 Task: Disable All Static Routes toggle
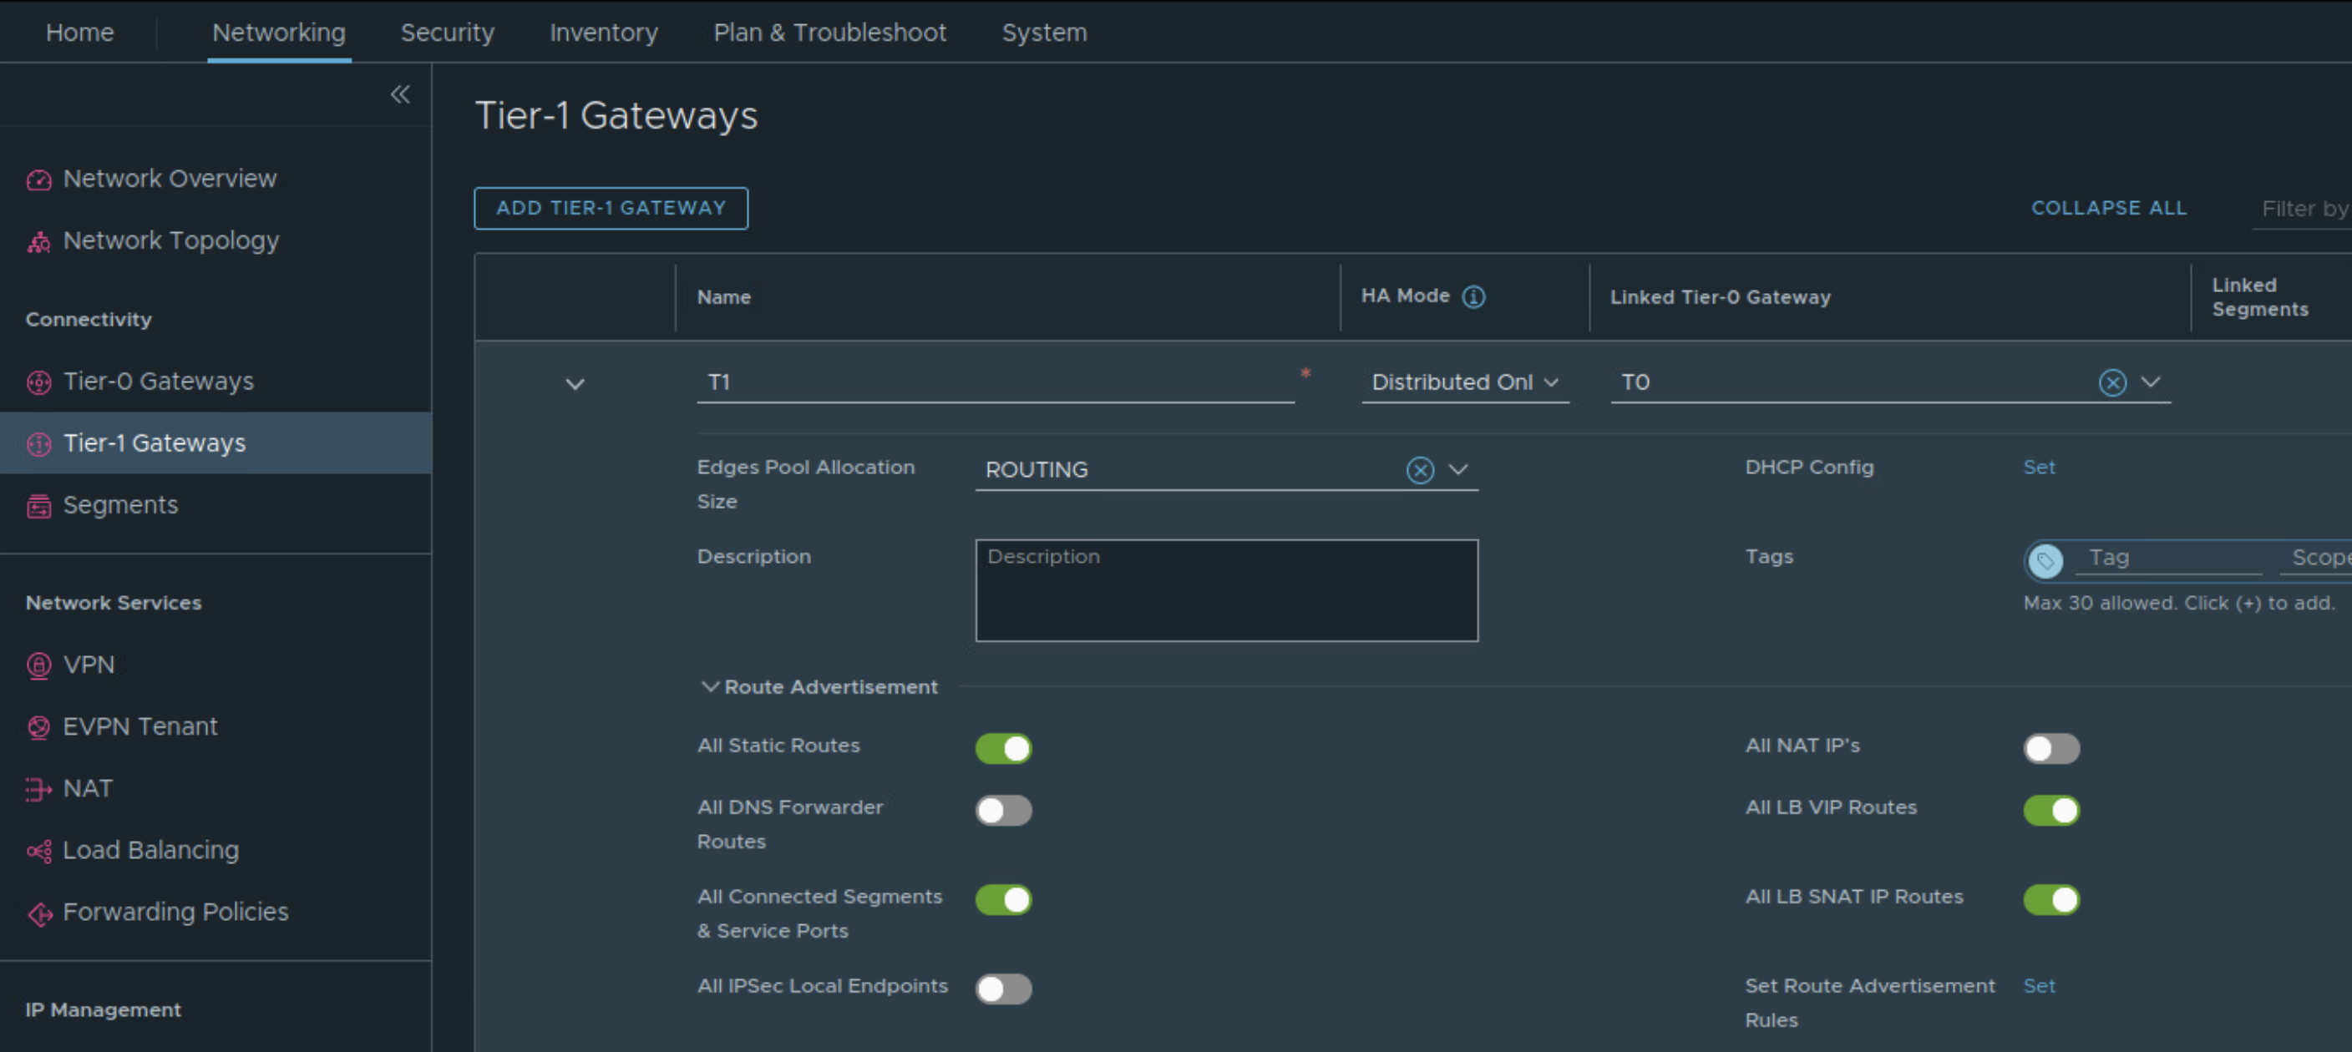pos(1002,748)
